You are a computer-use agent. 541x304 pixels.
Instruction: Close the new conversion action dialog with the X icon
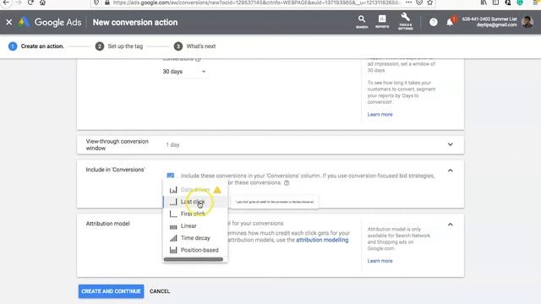(9, 22)
